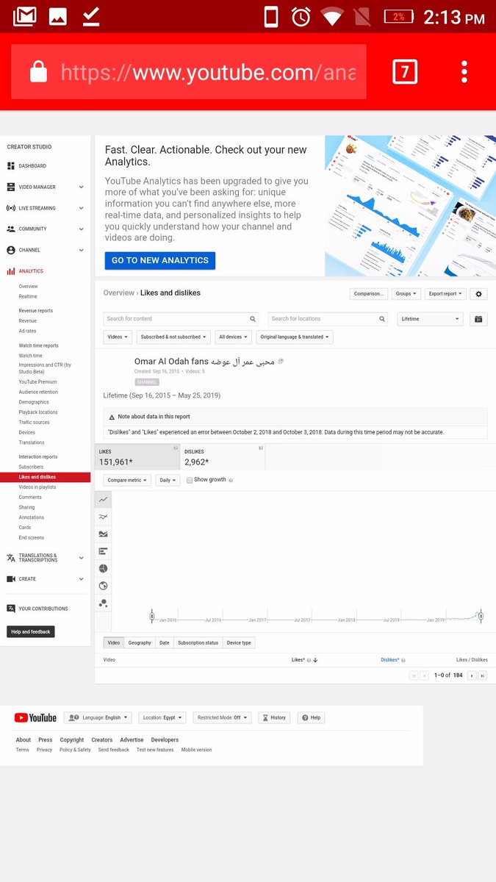Image resolution: width=496 pixels, height=882 pixels.
Task: Click the Search for content field
Action: click(x=181, y=319)
